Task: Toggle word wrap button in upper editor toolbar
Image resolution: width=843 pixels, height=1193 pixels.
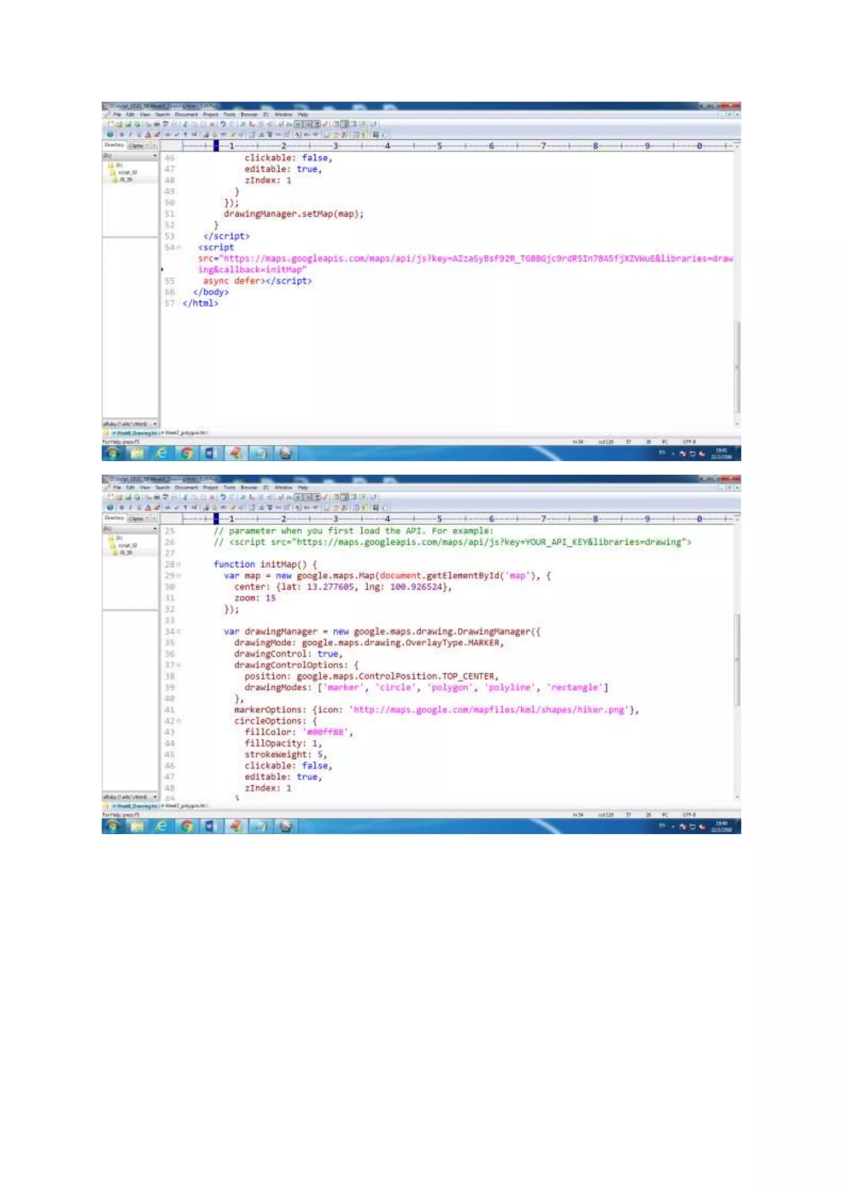Action: [298, 124]
